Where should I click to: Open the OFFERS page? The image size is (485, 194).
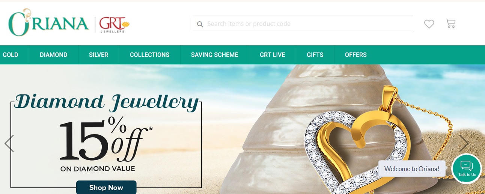[x=356, y=55]
